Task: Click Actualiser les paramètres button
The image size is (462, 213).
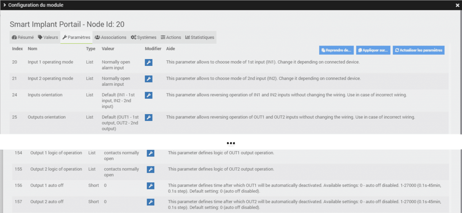Action: pos(419,50)
